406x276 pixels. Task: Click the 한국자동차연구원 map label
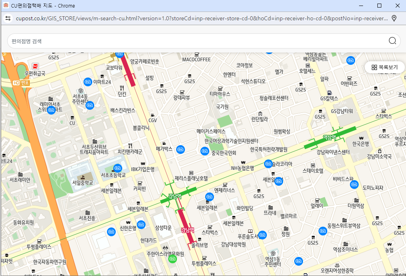(x=50, y=262)
